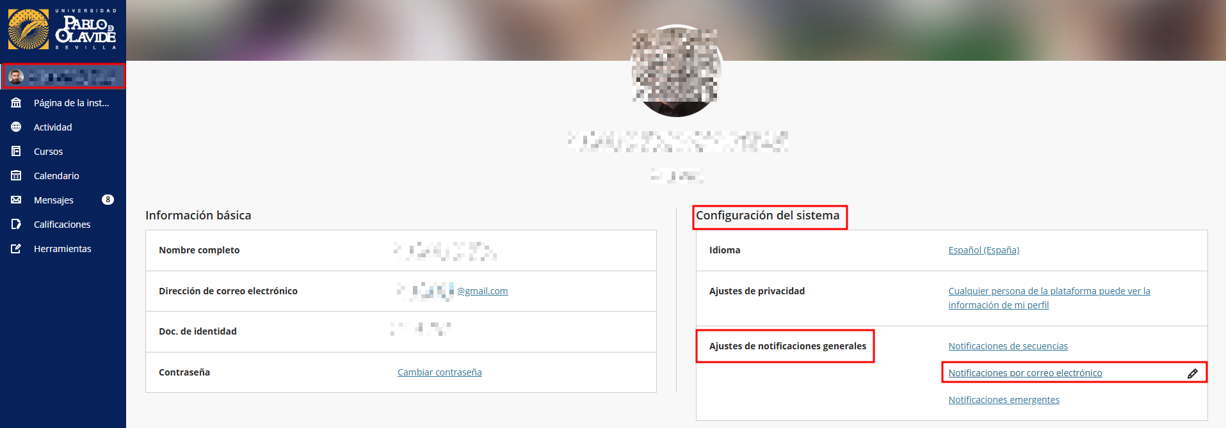
Task: Open the Calendario calendar icon
Action: click(16, 176)
